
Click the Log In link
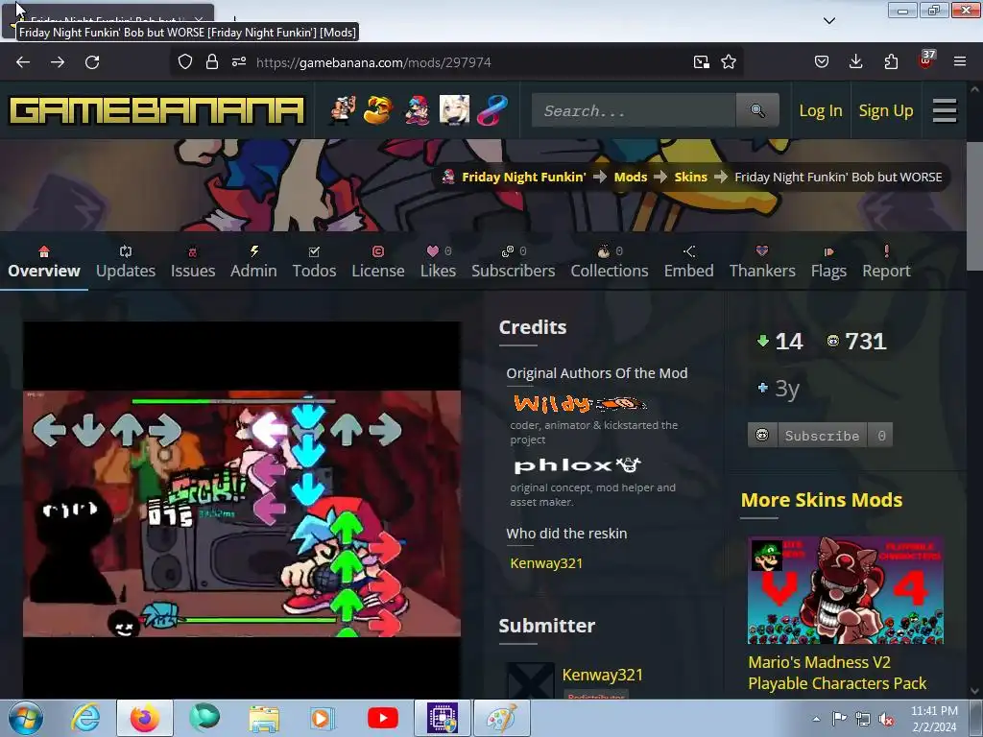[820, 111]
